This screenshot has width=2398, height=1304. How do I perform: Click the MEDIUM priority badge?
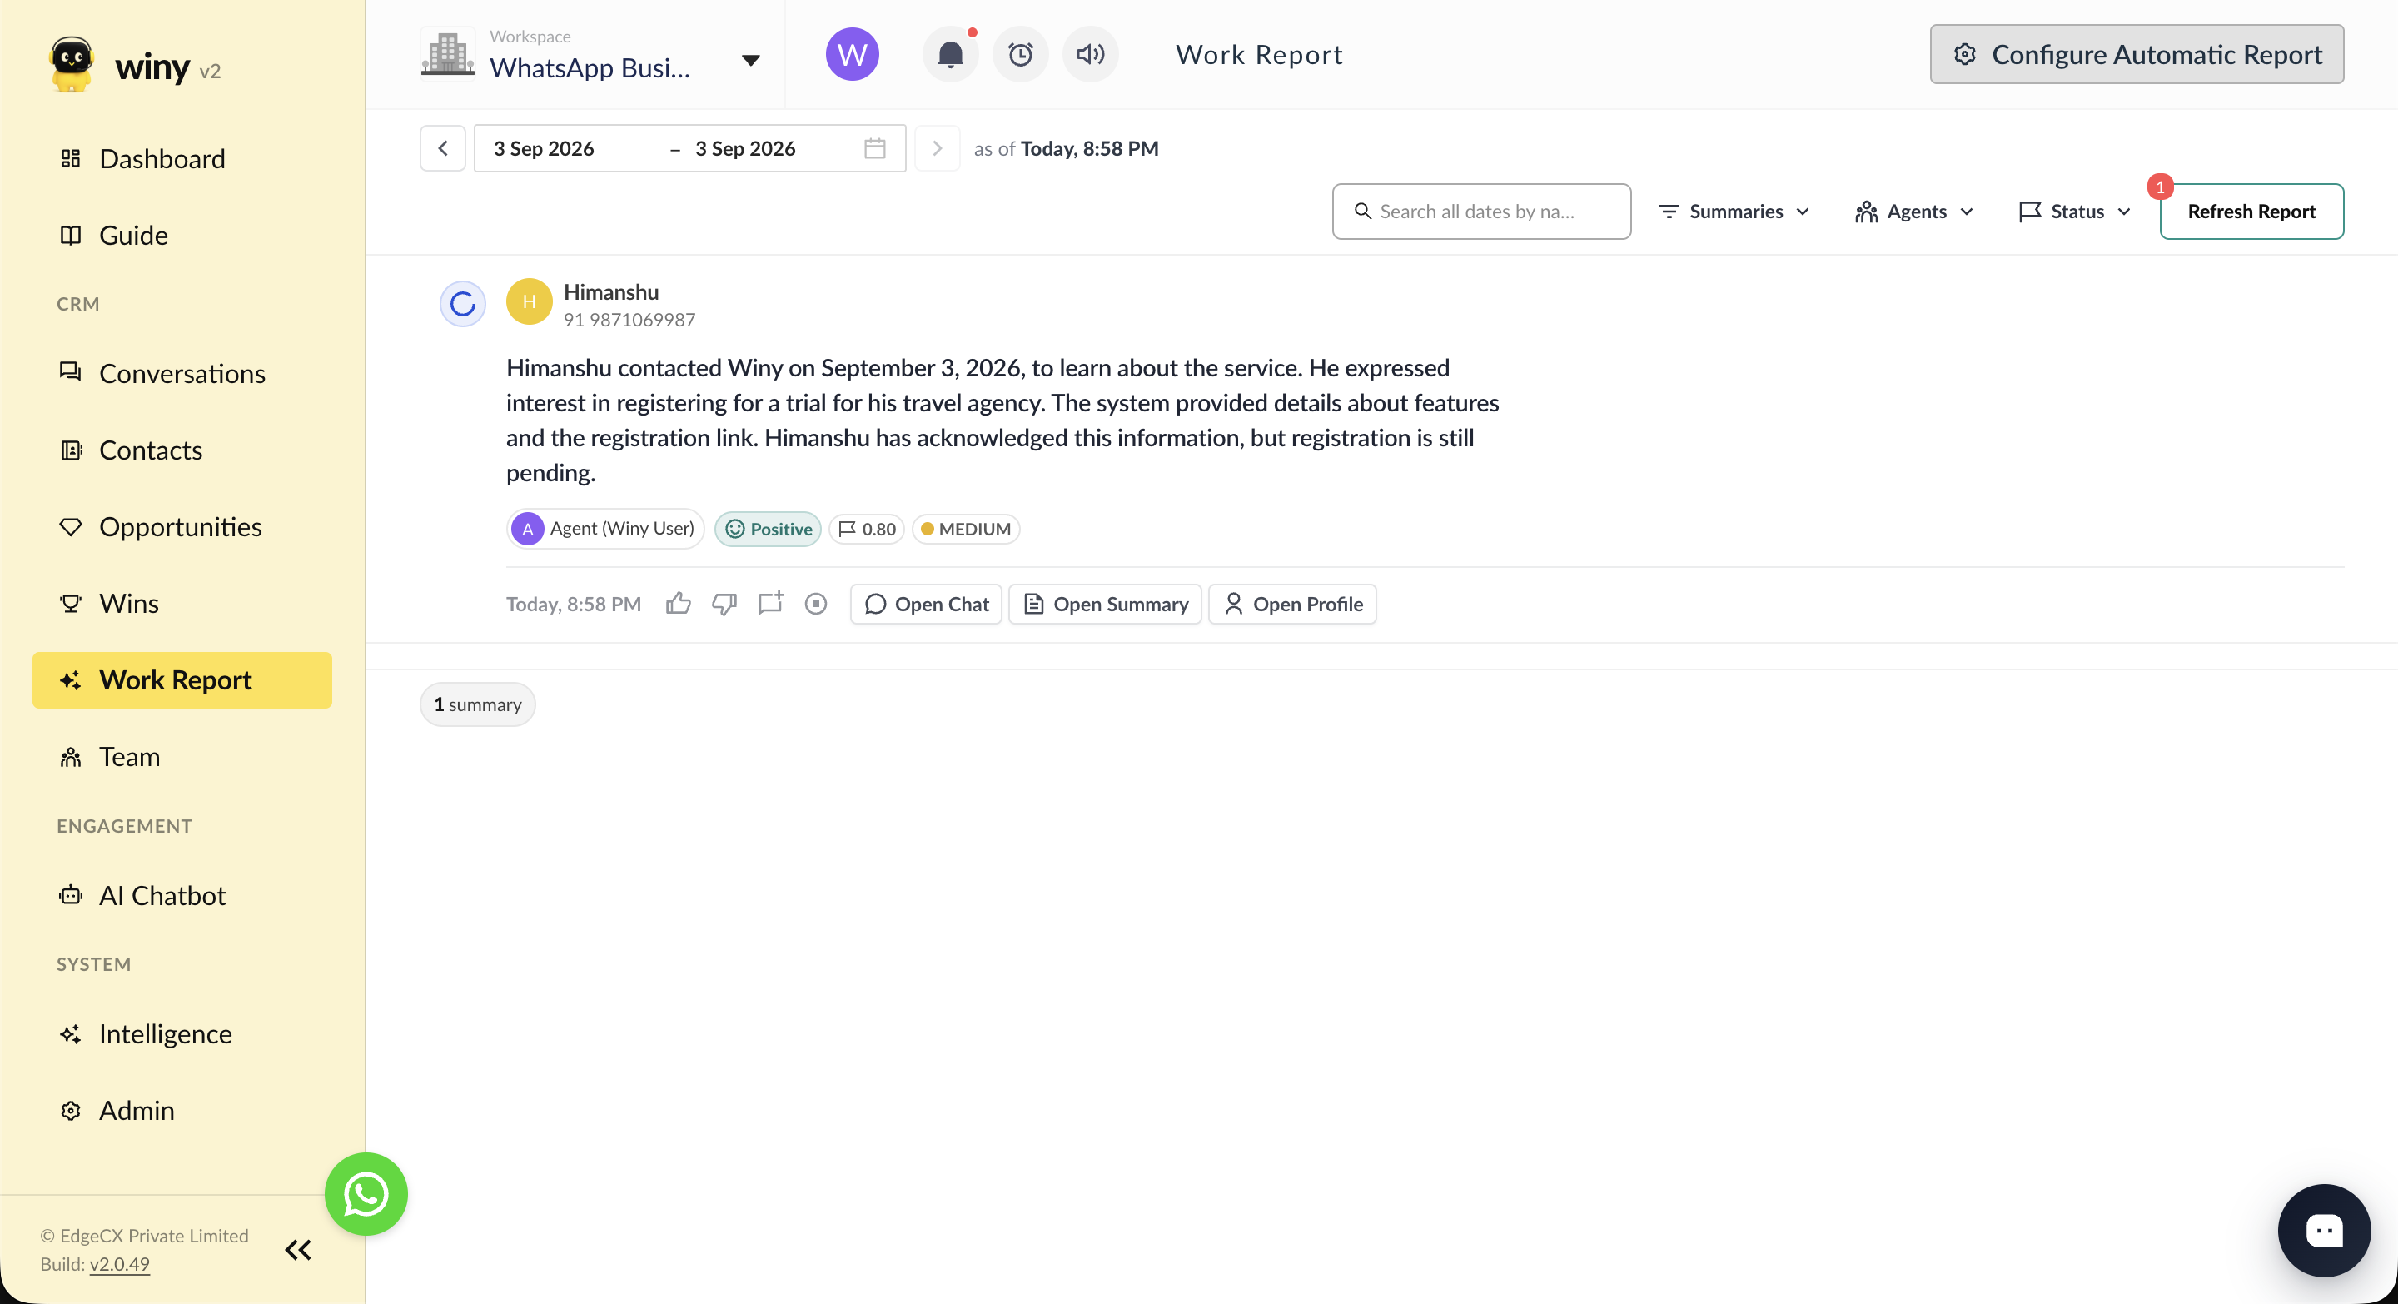click(x=965, y=529)
